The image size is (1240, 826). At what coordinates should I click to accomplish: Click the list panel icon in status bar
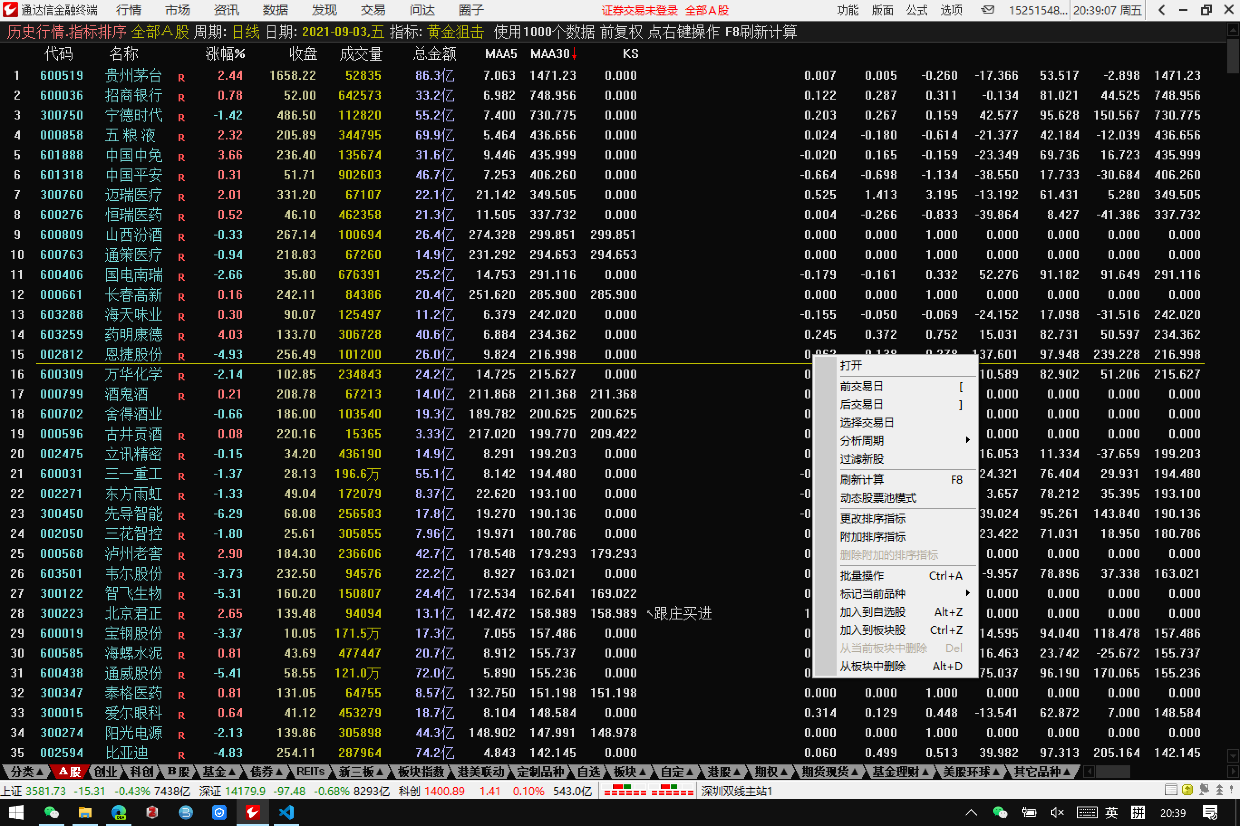[1170, 790]
